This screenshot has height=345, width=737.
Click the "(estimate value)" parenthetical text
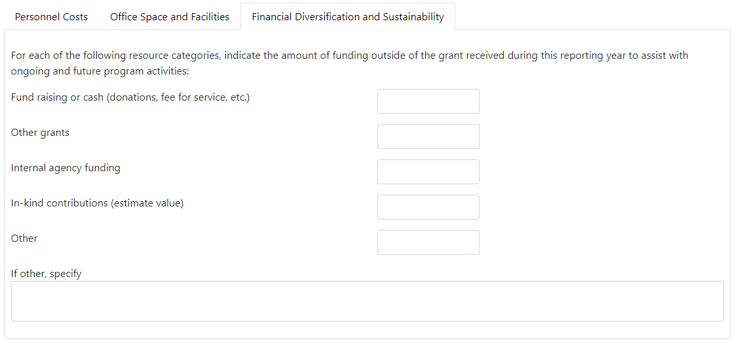(147, 203)
